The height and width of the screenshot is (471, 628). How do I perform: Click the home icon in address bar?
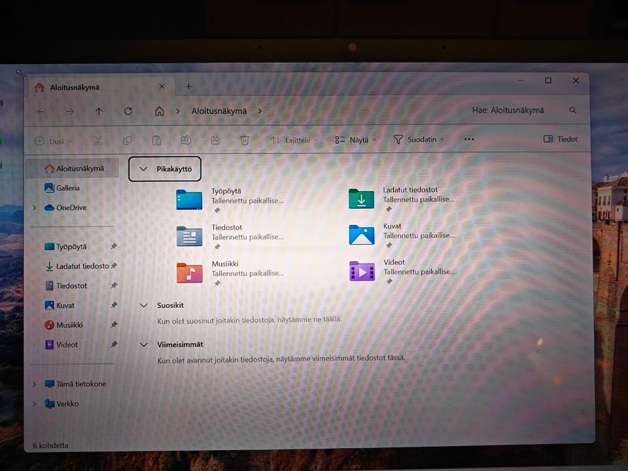click(160, 111)
